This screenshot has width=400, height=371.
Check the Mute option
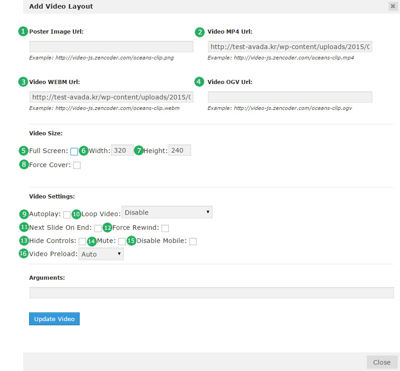coord(122,242)
